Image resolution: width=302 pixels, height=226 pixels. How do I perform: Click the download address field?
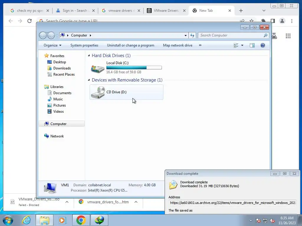point(233,203)
